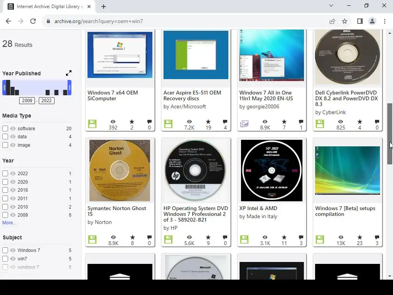The width and height of the screenshot is (393, 295).
Task: Click favorites star on Windows 7 Beta setups card
Action: click(360, 237)
